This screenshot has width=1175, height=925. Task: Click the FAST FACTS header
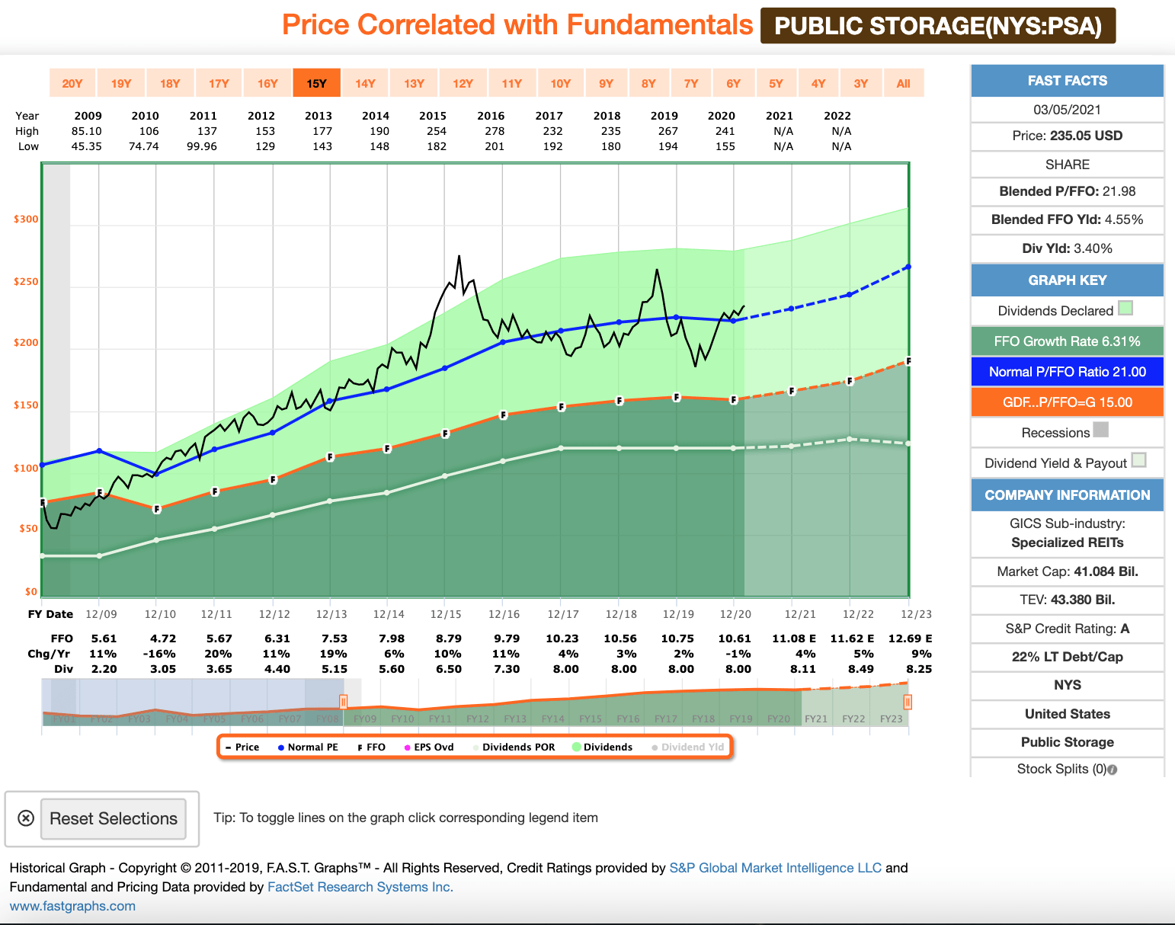1067,81
